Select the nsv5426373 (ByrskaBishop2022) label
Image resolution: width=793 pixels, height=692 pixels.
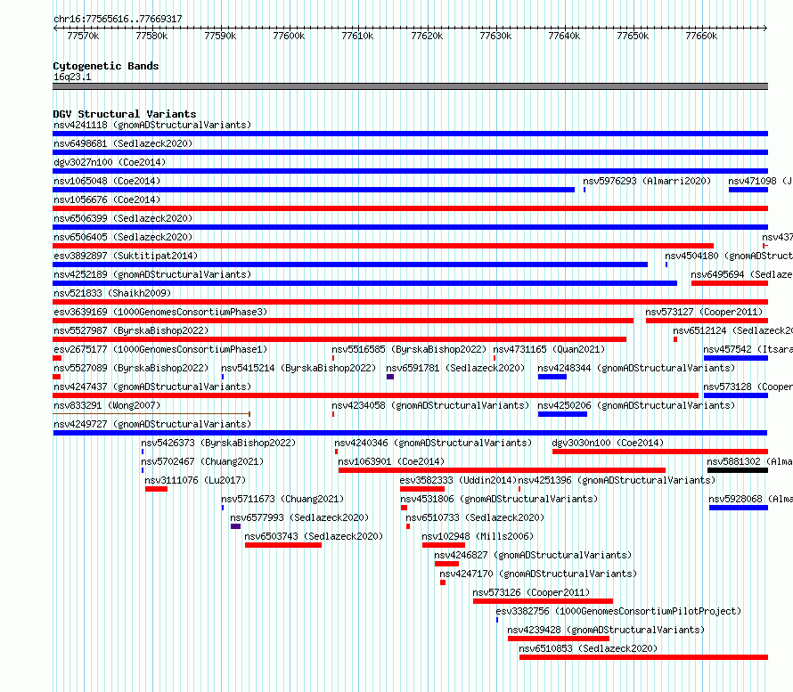pos(218,443)
